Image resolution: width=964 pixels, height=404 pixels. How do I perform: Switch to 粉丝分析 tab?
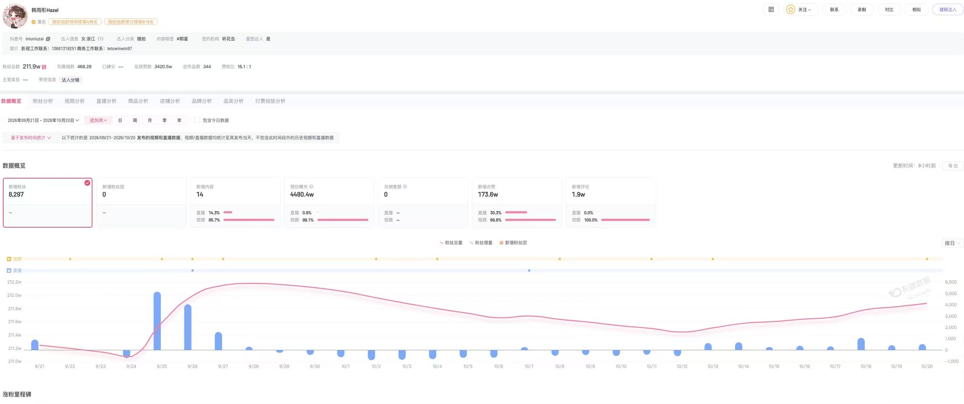(43, 101)
